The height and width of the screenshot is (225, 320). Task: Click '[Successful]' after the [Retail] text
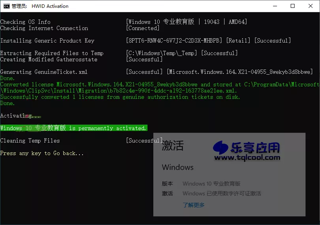coord(273,41)
